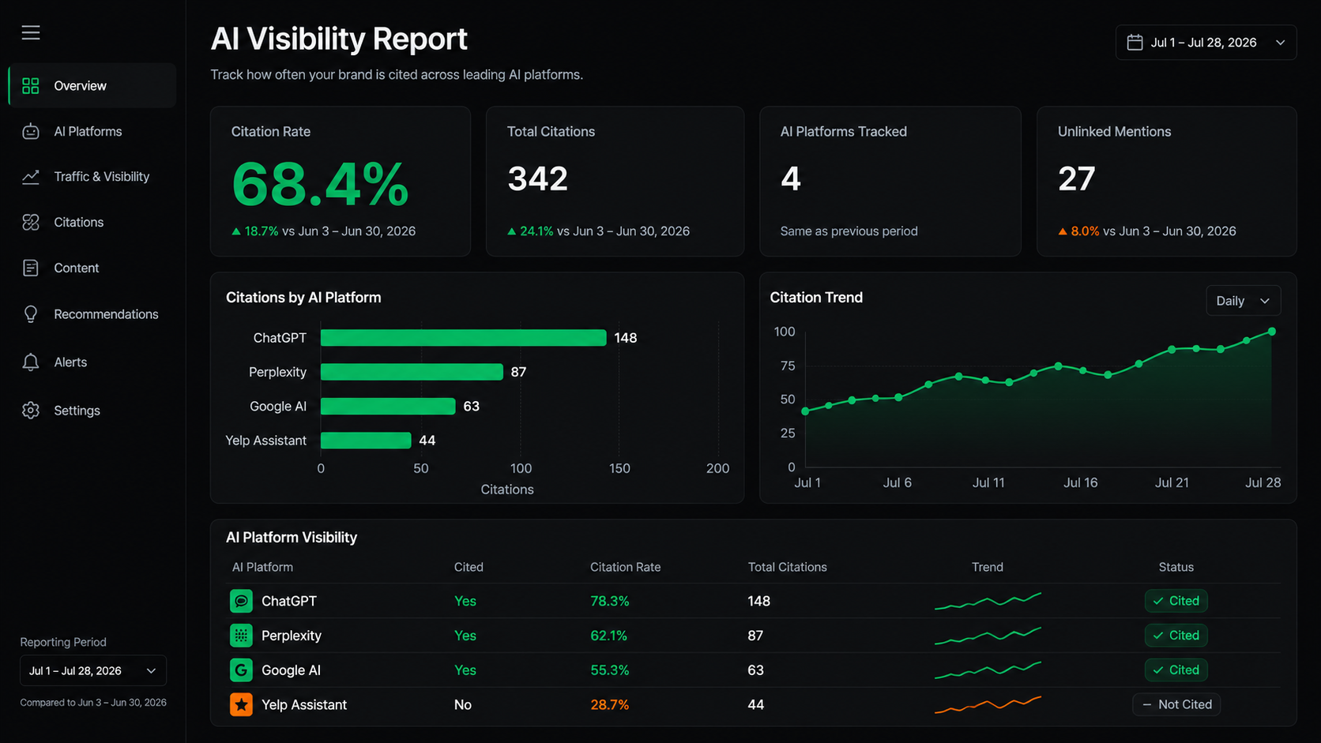Open the top date range dropdown
This screenshot has height=743, width=1321.
tap(1206, 43)
